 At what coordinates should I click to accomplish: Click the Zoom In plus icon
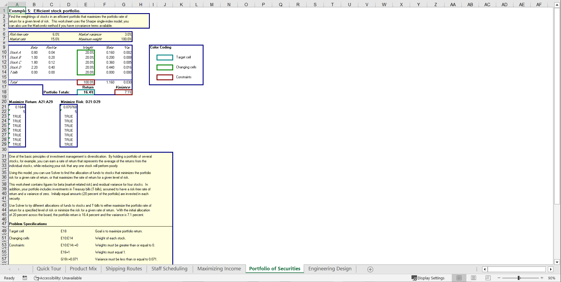click(542, 278)
